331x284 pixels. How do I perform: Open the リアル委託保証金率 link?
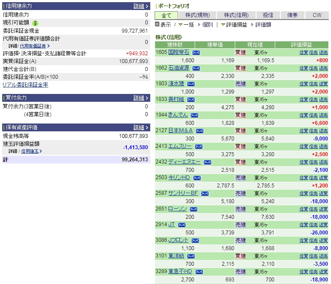(25, 85)
